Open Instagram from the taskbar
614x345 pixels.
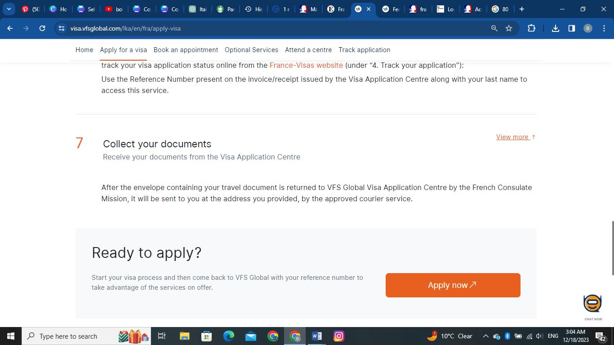(339, 336)
